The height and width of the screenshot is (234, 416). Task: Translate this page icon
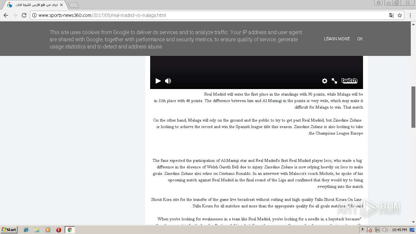pyautogui.click(x=392, y=15)
